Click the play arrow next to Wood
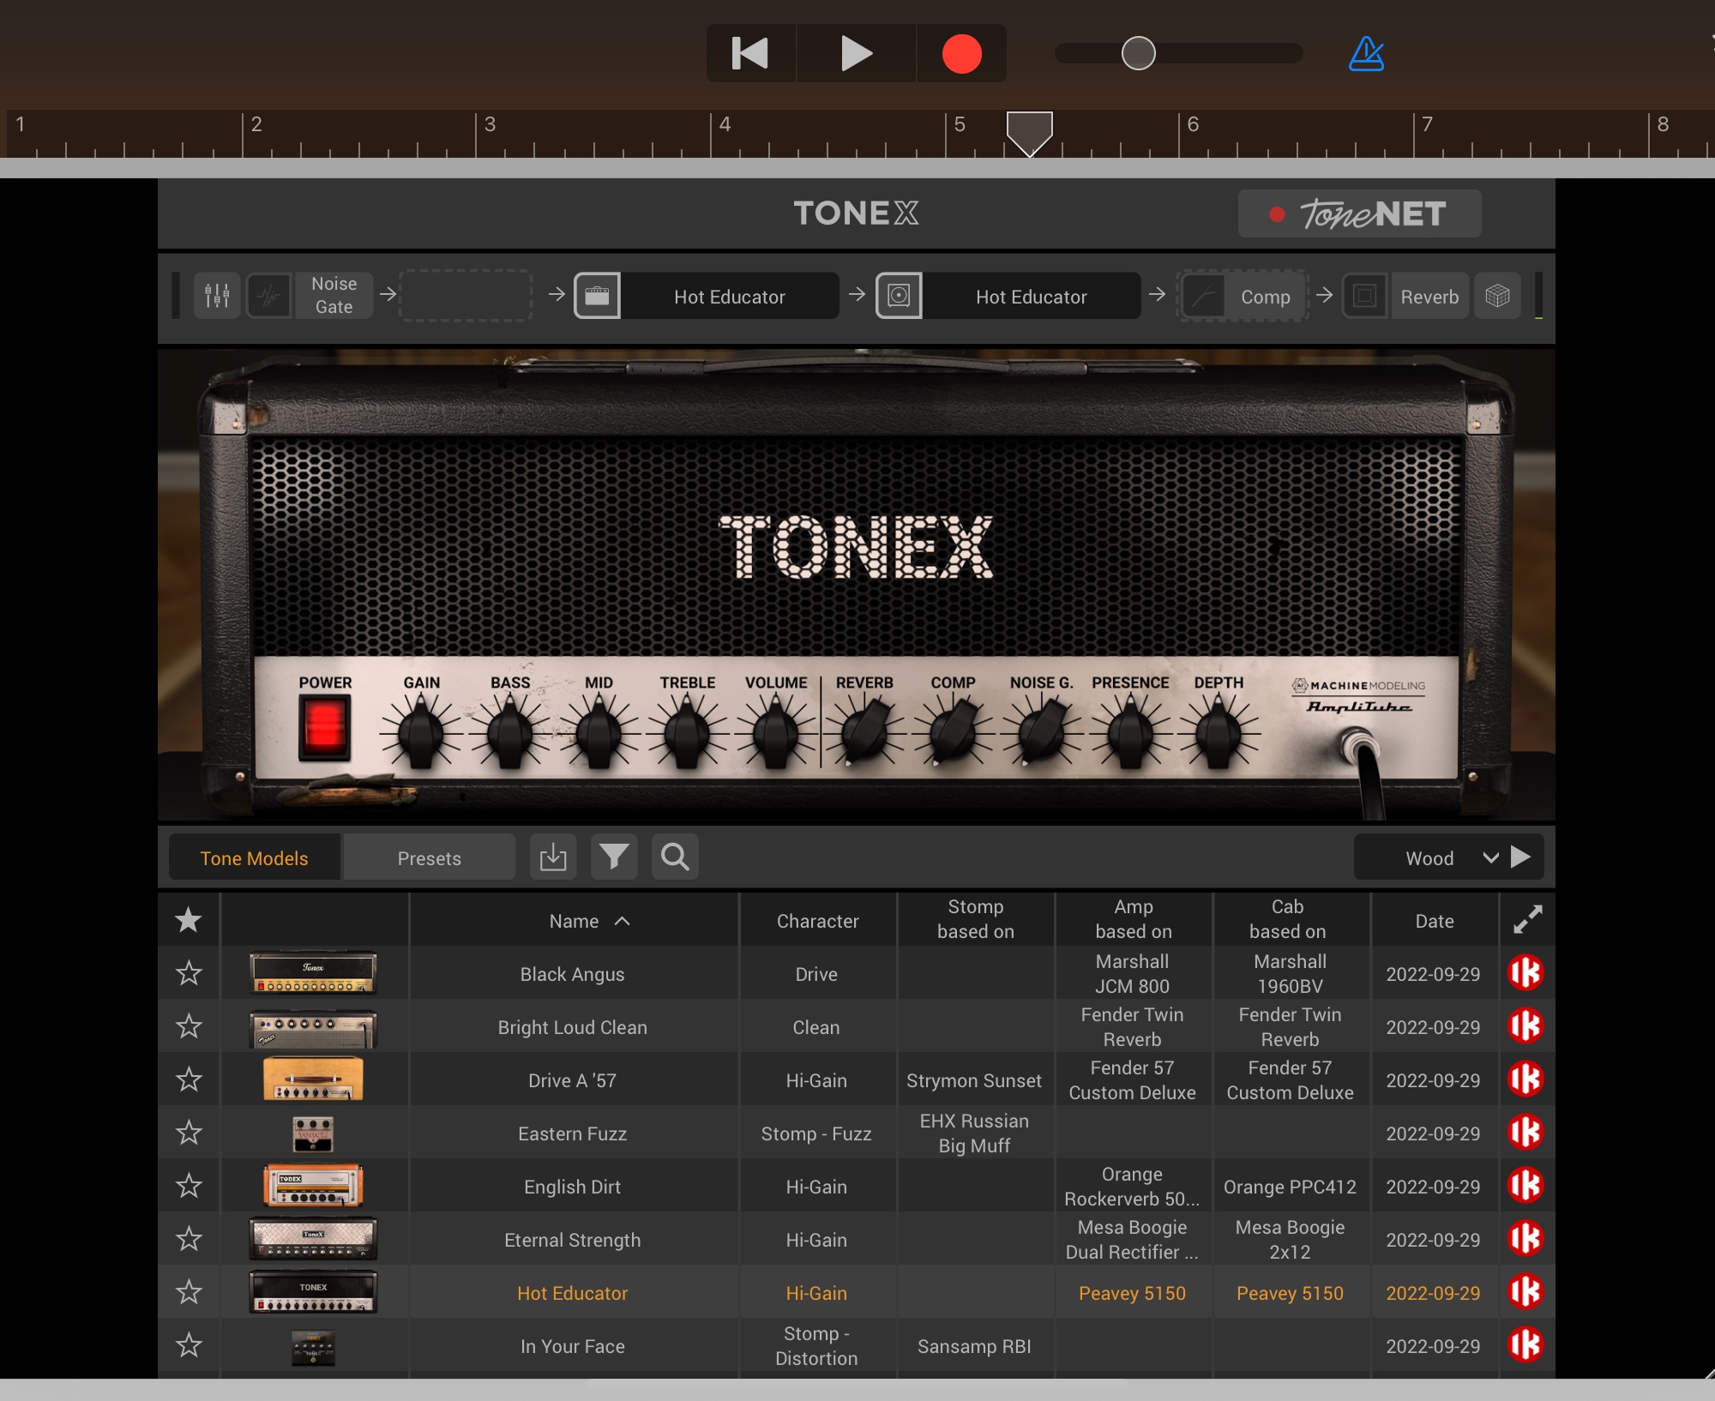 tap(1521, 857)
